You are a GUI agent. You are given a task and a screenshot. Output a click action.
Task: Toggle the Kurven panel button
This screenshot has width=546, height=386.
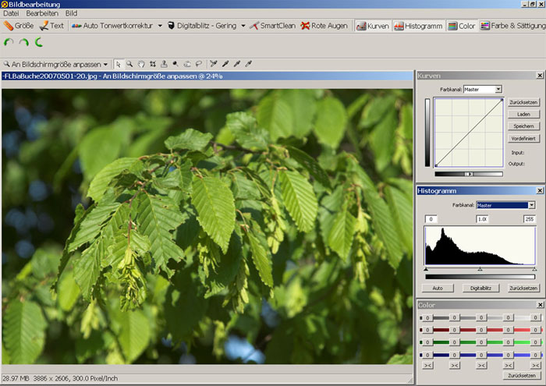pyautogui.click(x=373, y=26)
